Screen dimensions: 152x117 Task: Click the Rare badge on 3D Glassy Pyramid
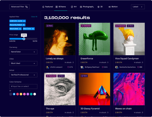point(84,76)
